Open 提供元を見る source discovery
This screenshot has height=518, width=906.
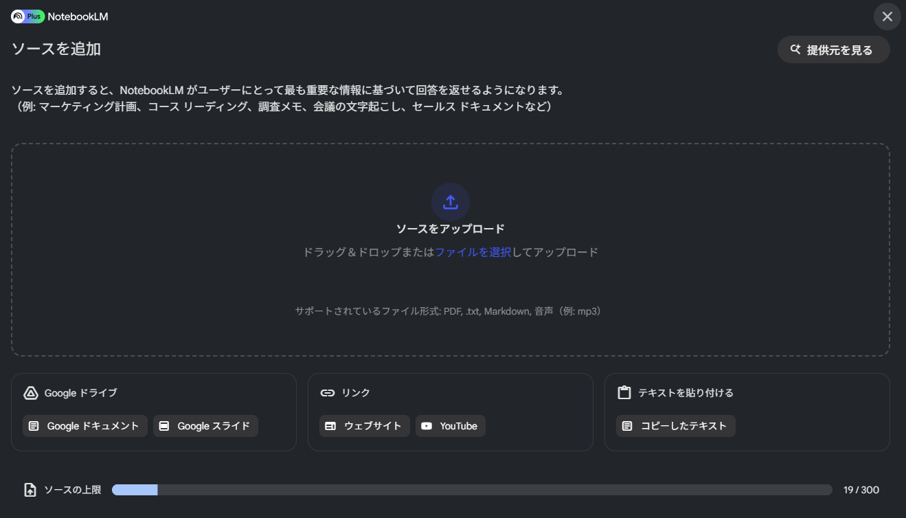(x=834, y=49)
